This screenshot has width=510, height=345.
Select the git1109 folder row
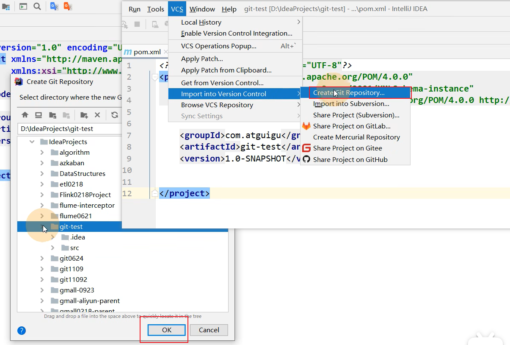tap(123, 269)
